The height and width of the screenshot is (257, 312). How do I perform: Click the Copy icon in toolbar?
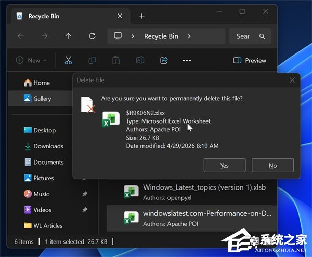[x=92, y=60]
